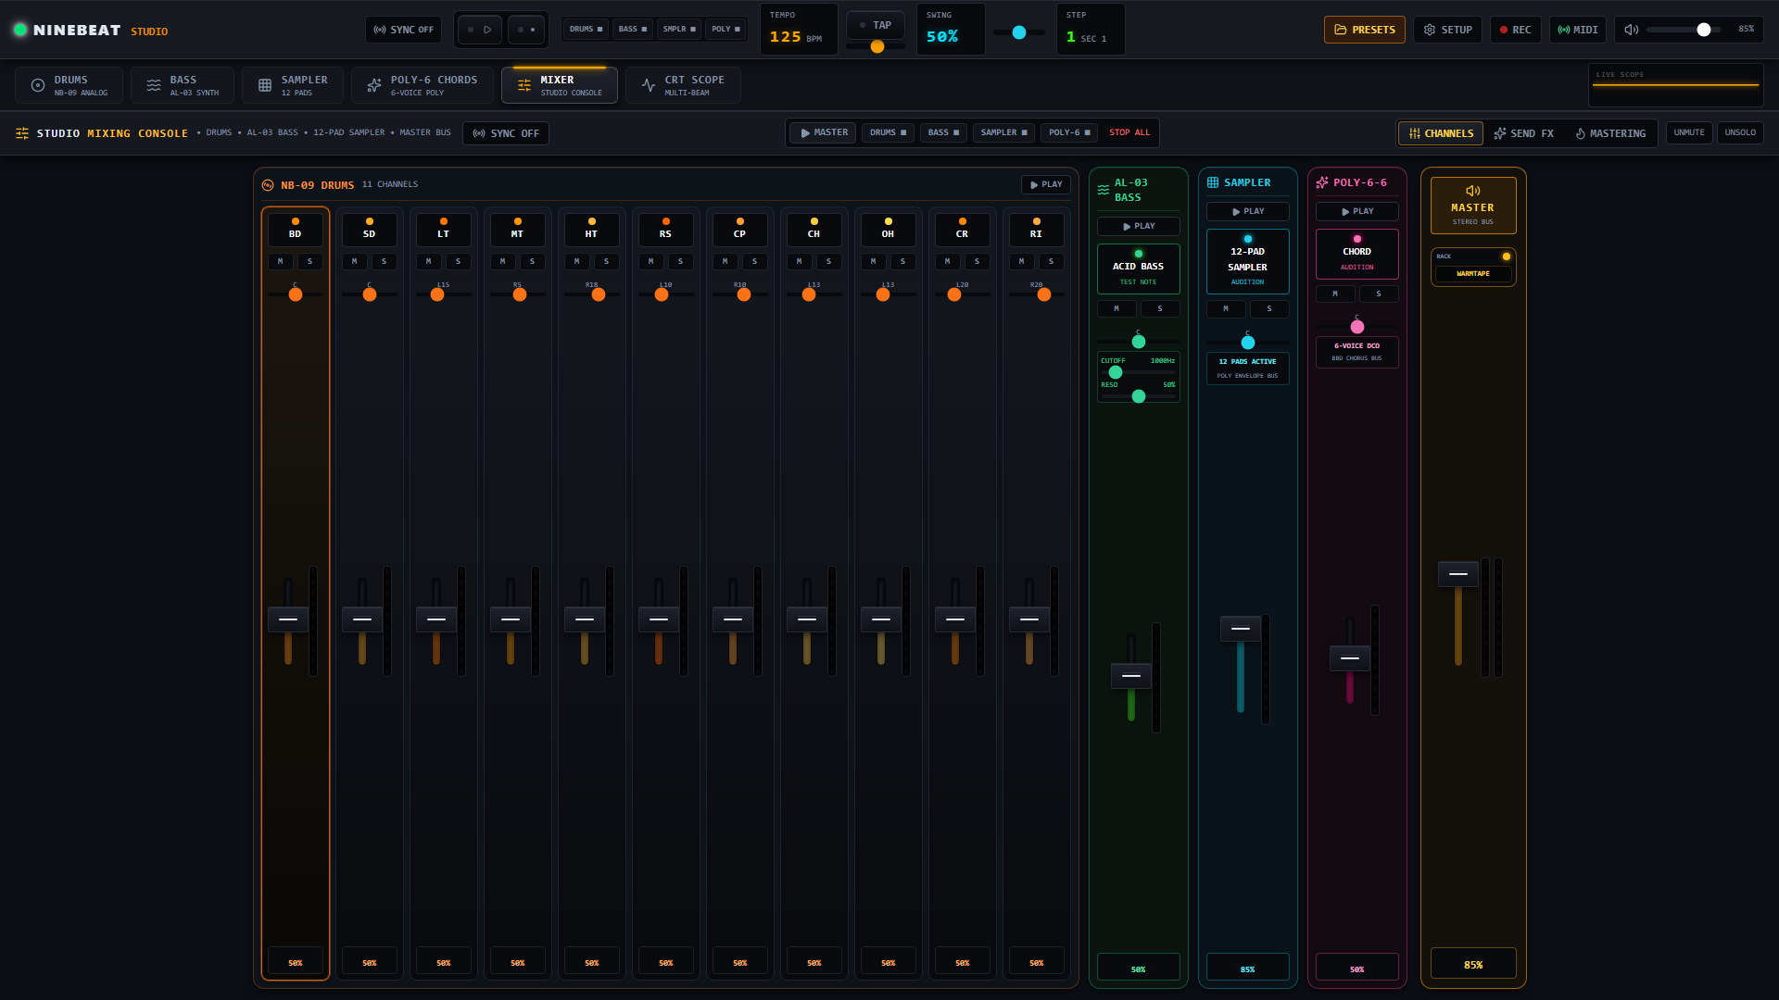Click the OH channel pan knob
The image size is (1779, 1000).
[x=883, y=294]
